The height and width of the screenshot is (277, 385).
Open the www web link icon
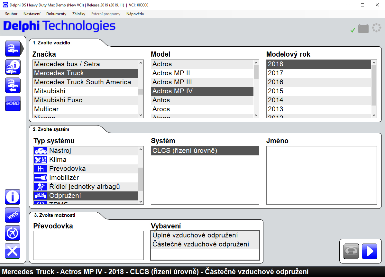(x=13, y=215)
